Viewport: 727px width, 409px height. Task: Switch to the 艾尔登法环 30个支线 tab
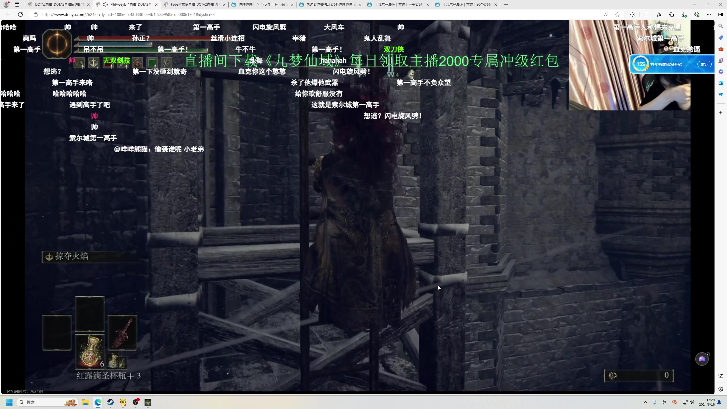[x=466, y=5]
